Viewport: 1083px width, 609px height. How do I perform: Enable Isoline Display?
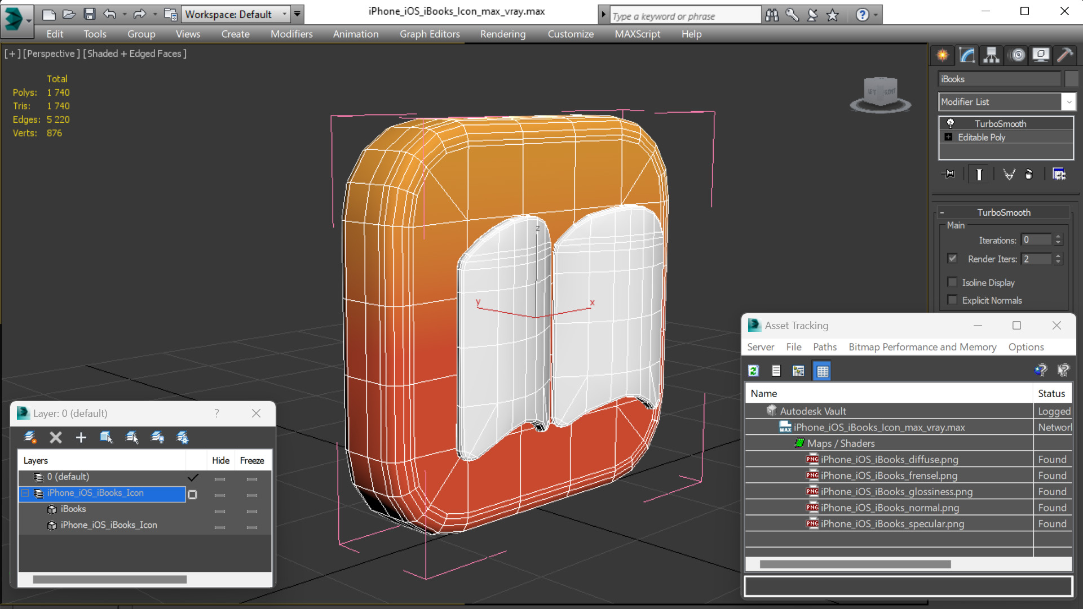tap(952, 282)
